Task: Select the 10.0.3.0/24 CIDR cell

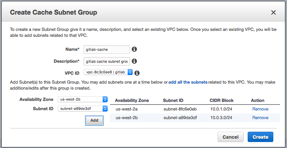Action: coord(221,117)
